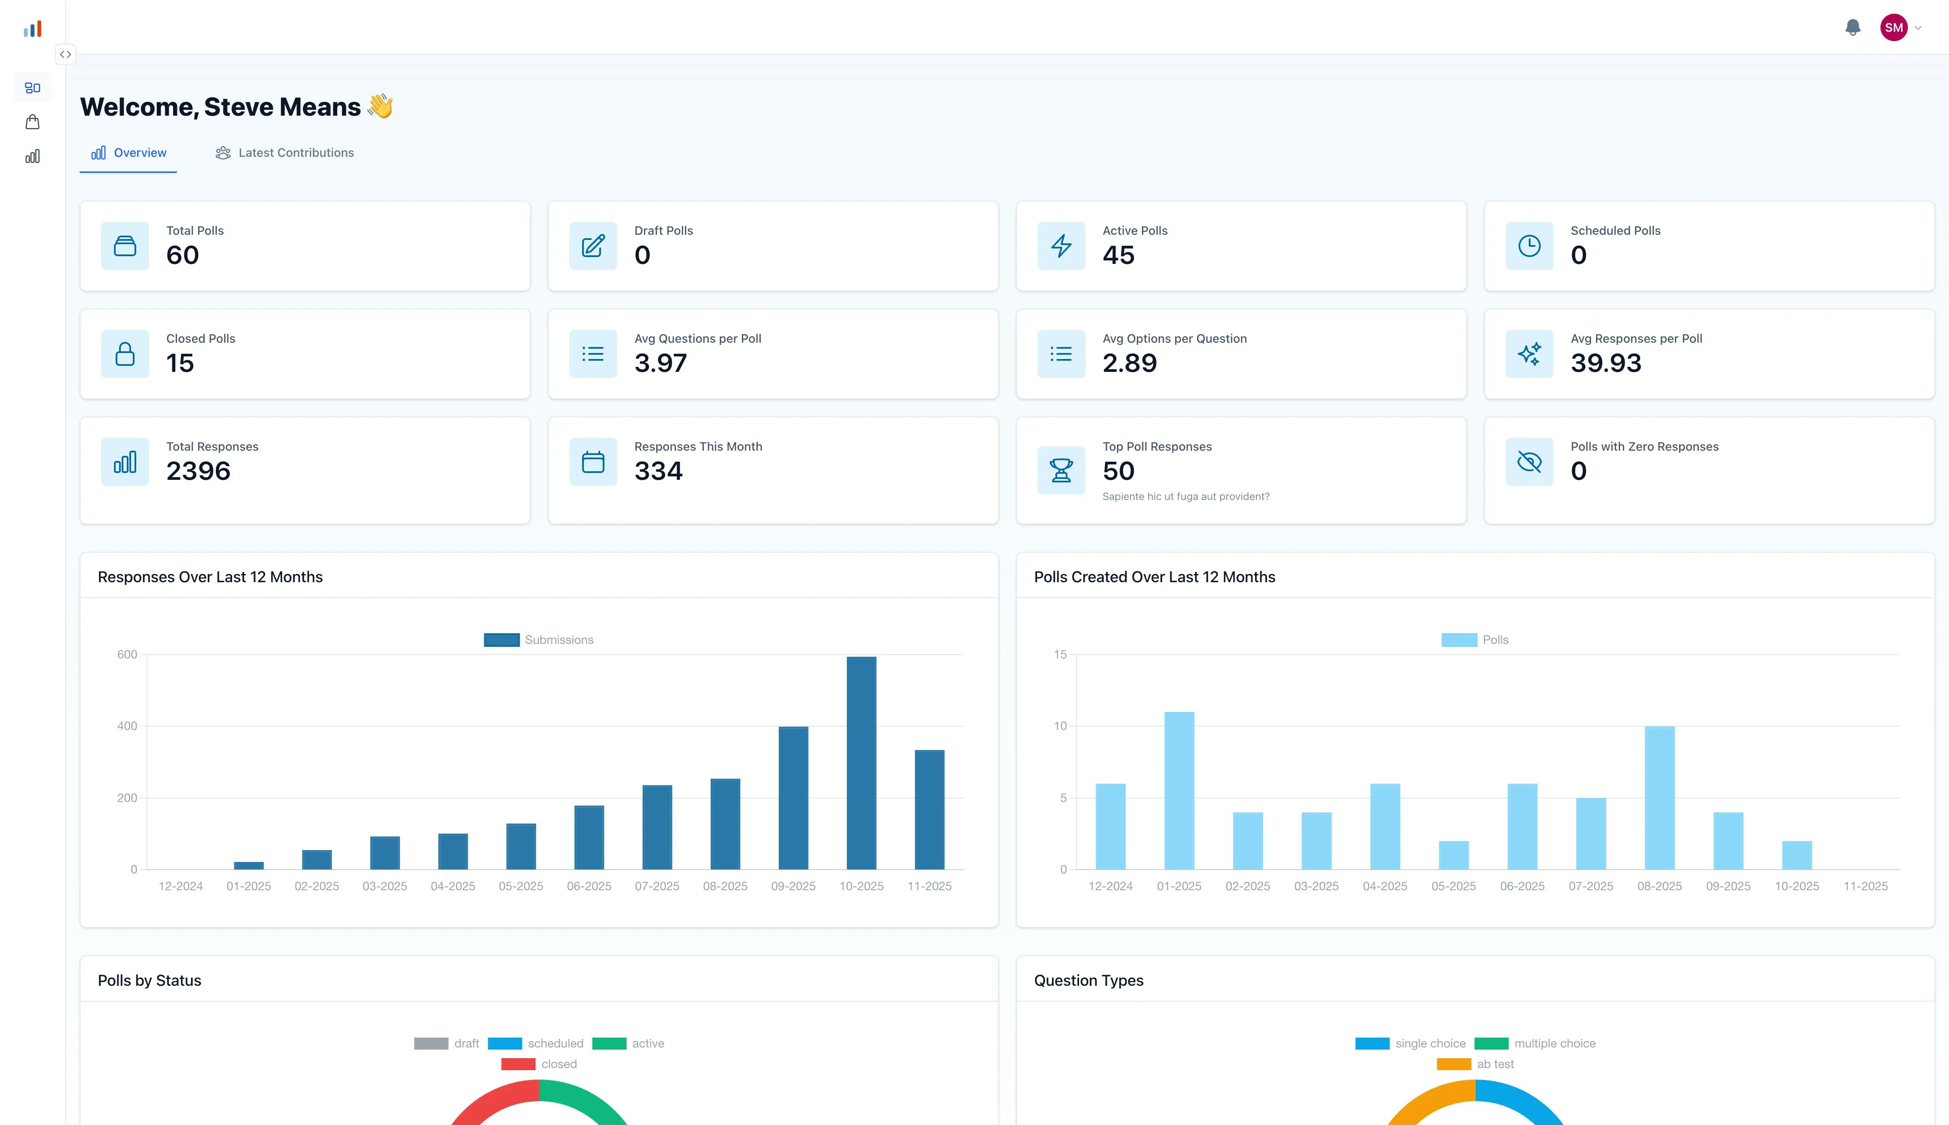Viewport: 1949px width, 1125px height.
Task: Hide the Polls series via its legend
Action: [1476, 639]
